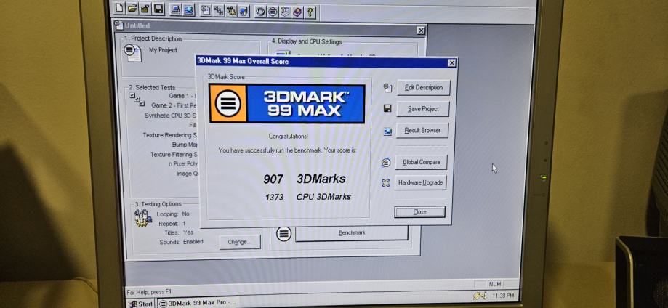Viewport: 668px width, 308px height.
Task: Click the Hardware Upgrade button
Action: 420,183
